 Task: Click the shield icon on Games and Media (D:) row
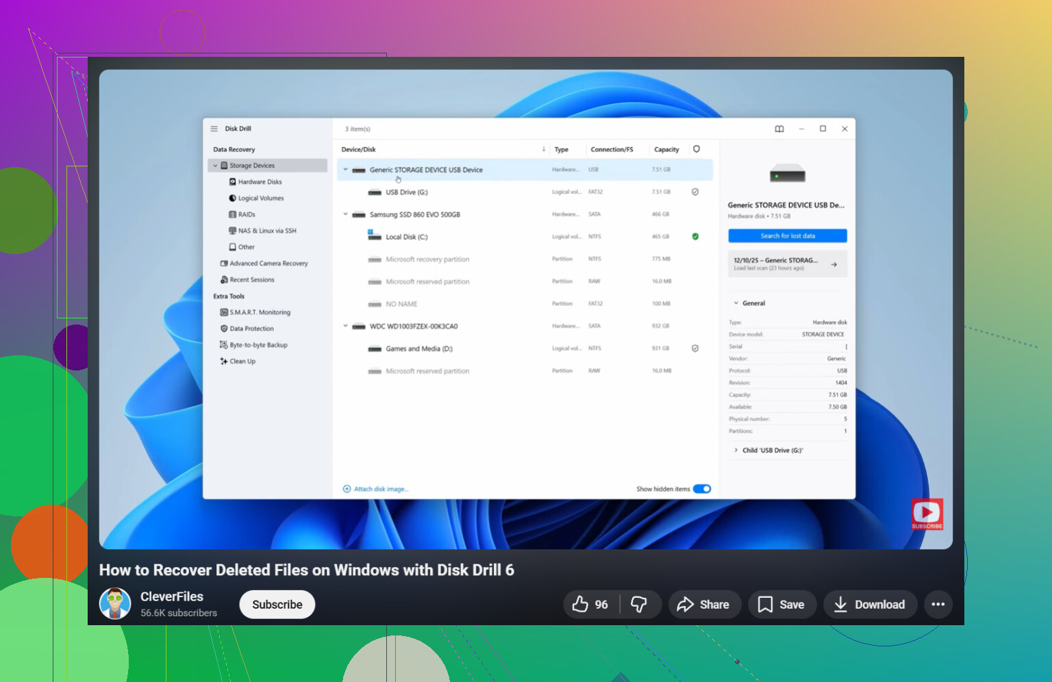tap(695, 349)
